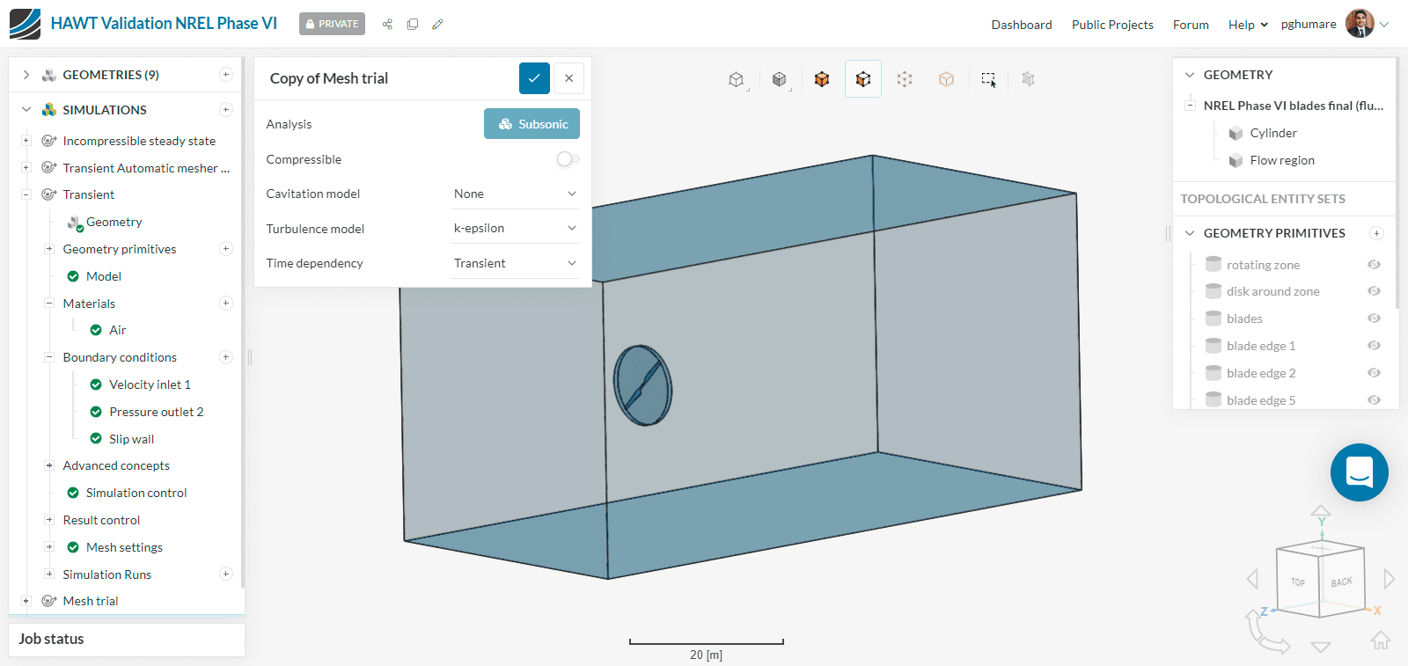The height and width of the screenshot is (666, 1408).
Task: Open the support chat bubble
Action: coord(1359,472)
